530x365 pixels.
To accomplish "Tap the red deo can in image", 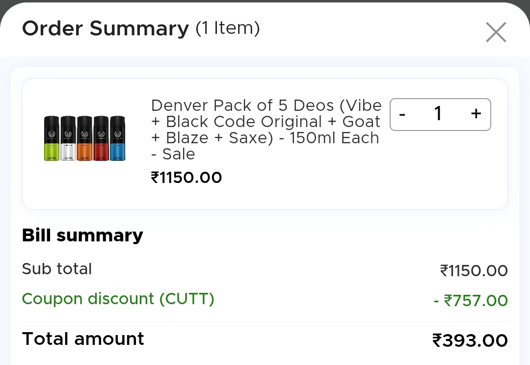I will point(101,138).
